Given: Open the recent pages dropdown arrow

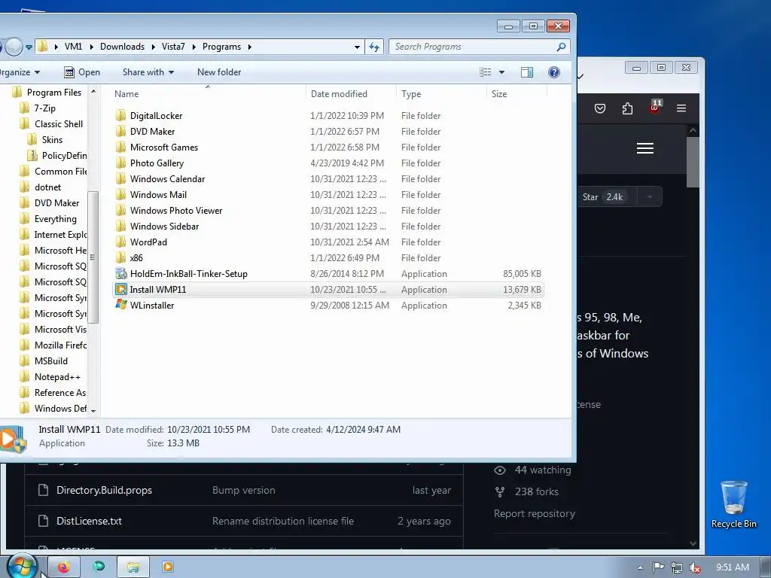Looking at the screenshot, I should pos(29,47).
